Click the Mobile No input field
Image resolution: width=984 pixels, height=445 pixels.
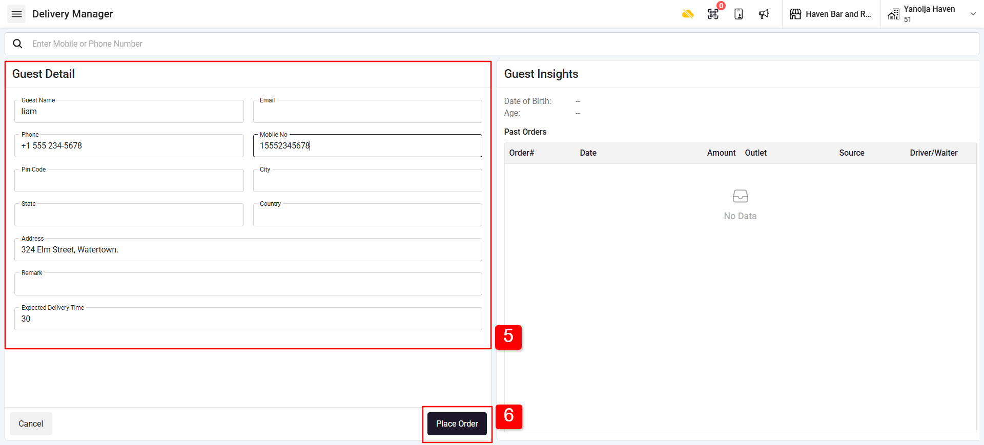(367, 145)
